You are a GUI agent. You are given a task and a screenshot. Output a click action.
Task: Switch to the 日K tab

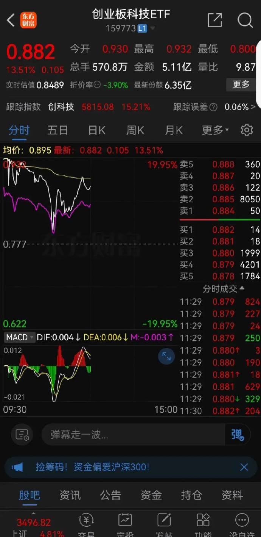pos(97,130)
